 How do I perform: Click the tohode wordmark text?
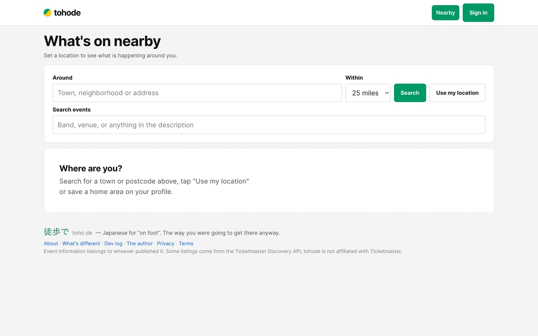click(x=67, y=13)
